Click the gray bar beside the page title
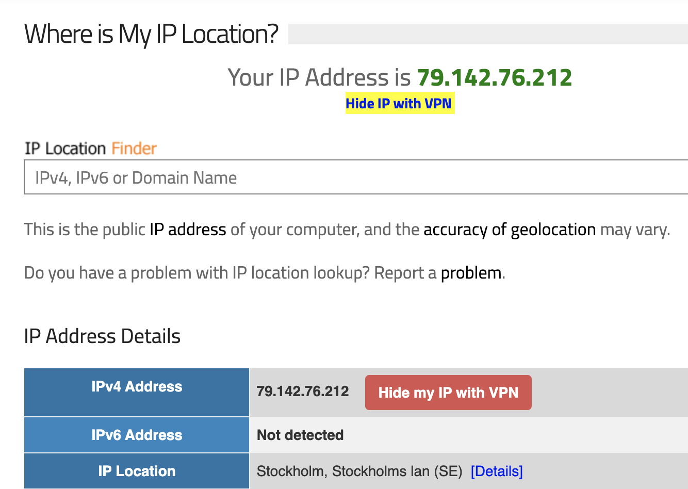 pos(487,34)
